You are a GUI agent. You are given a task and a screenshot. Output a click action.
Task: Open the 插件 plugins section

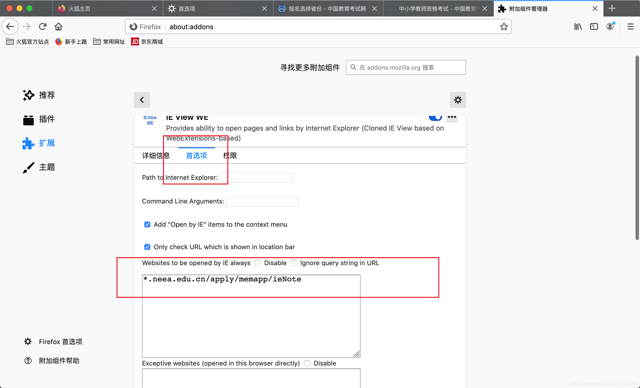point(39,119)
